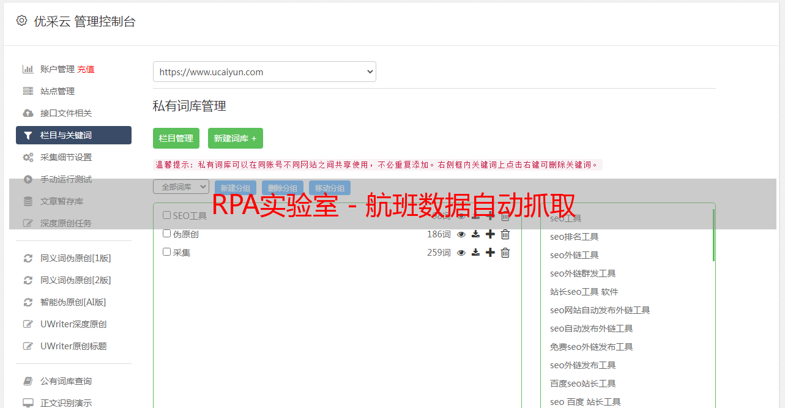Click the 新建词库 + button
785x408 pixels.
236,138
